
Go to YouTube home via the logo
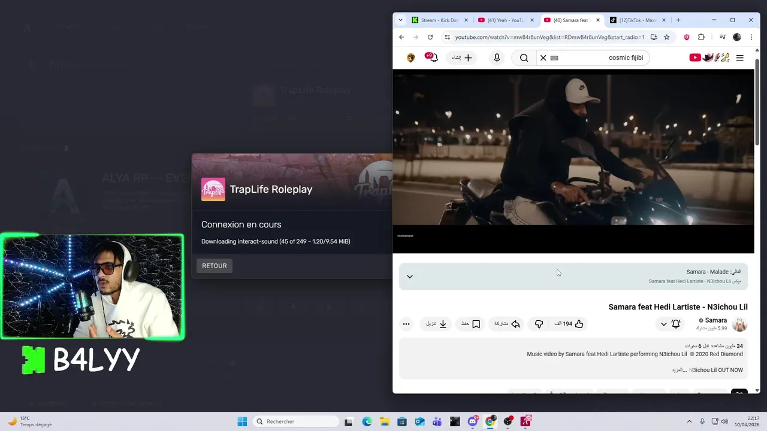pos(709,57)
